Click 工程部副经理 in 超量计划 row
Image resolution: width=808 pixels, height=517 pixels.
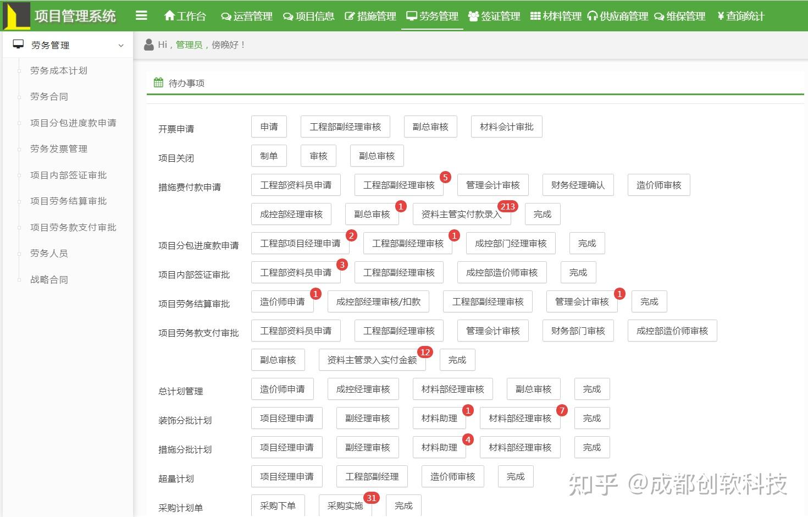point(372,476)
